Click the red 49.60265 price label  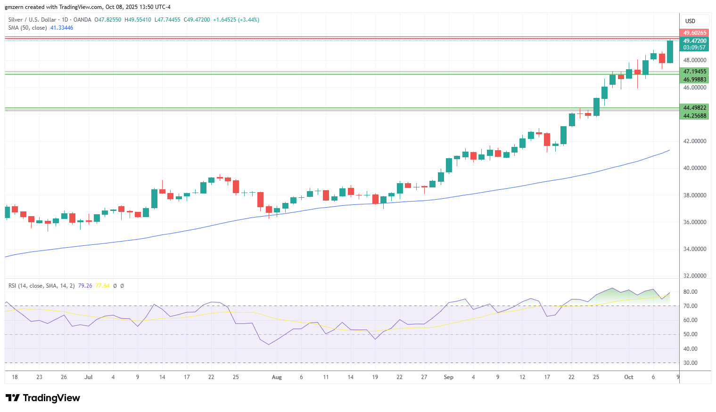click(x=695, y=33)
